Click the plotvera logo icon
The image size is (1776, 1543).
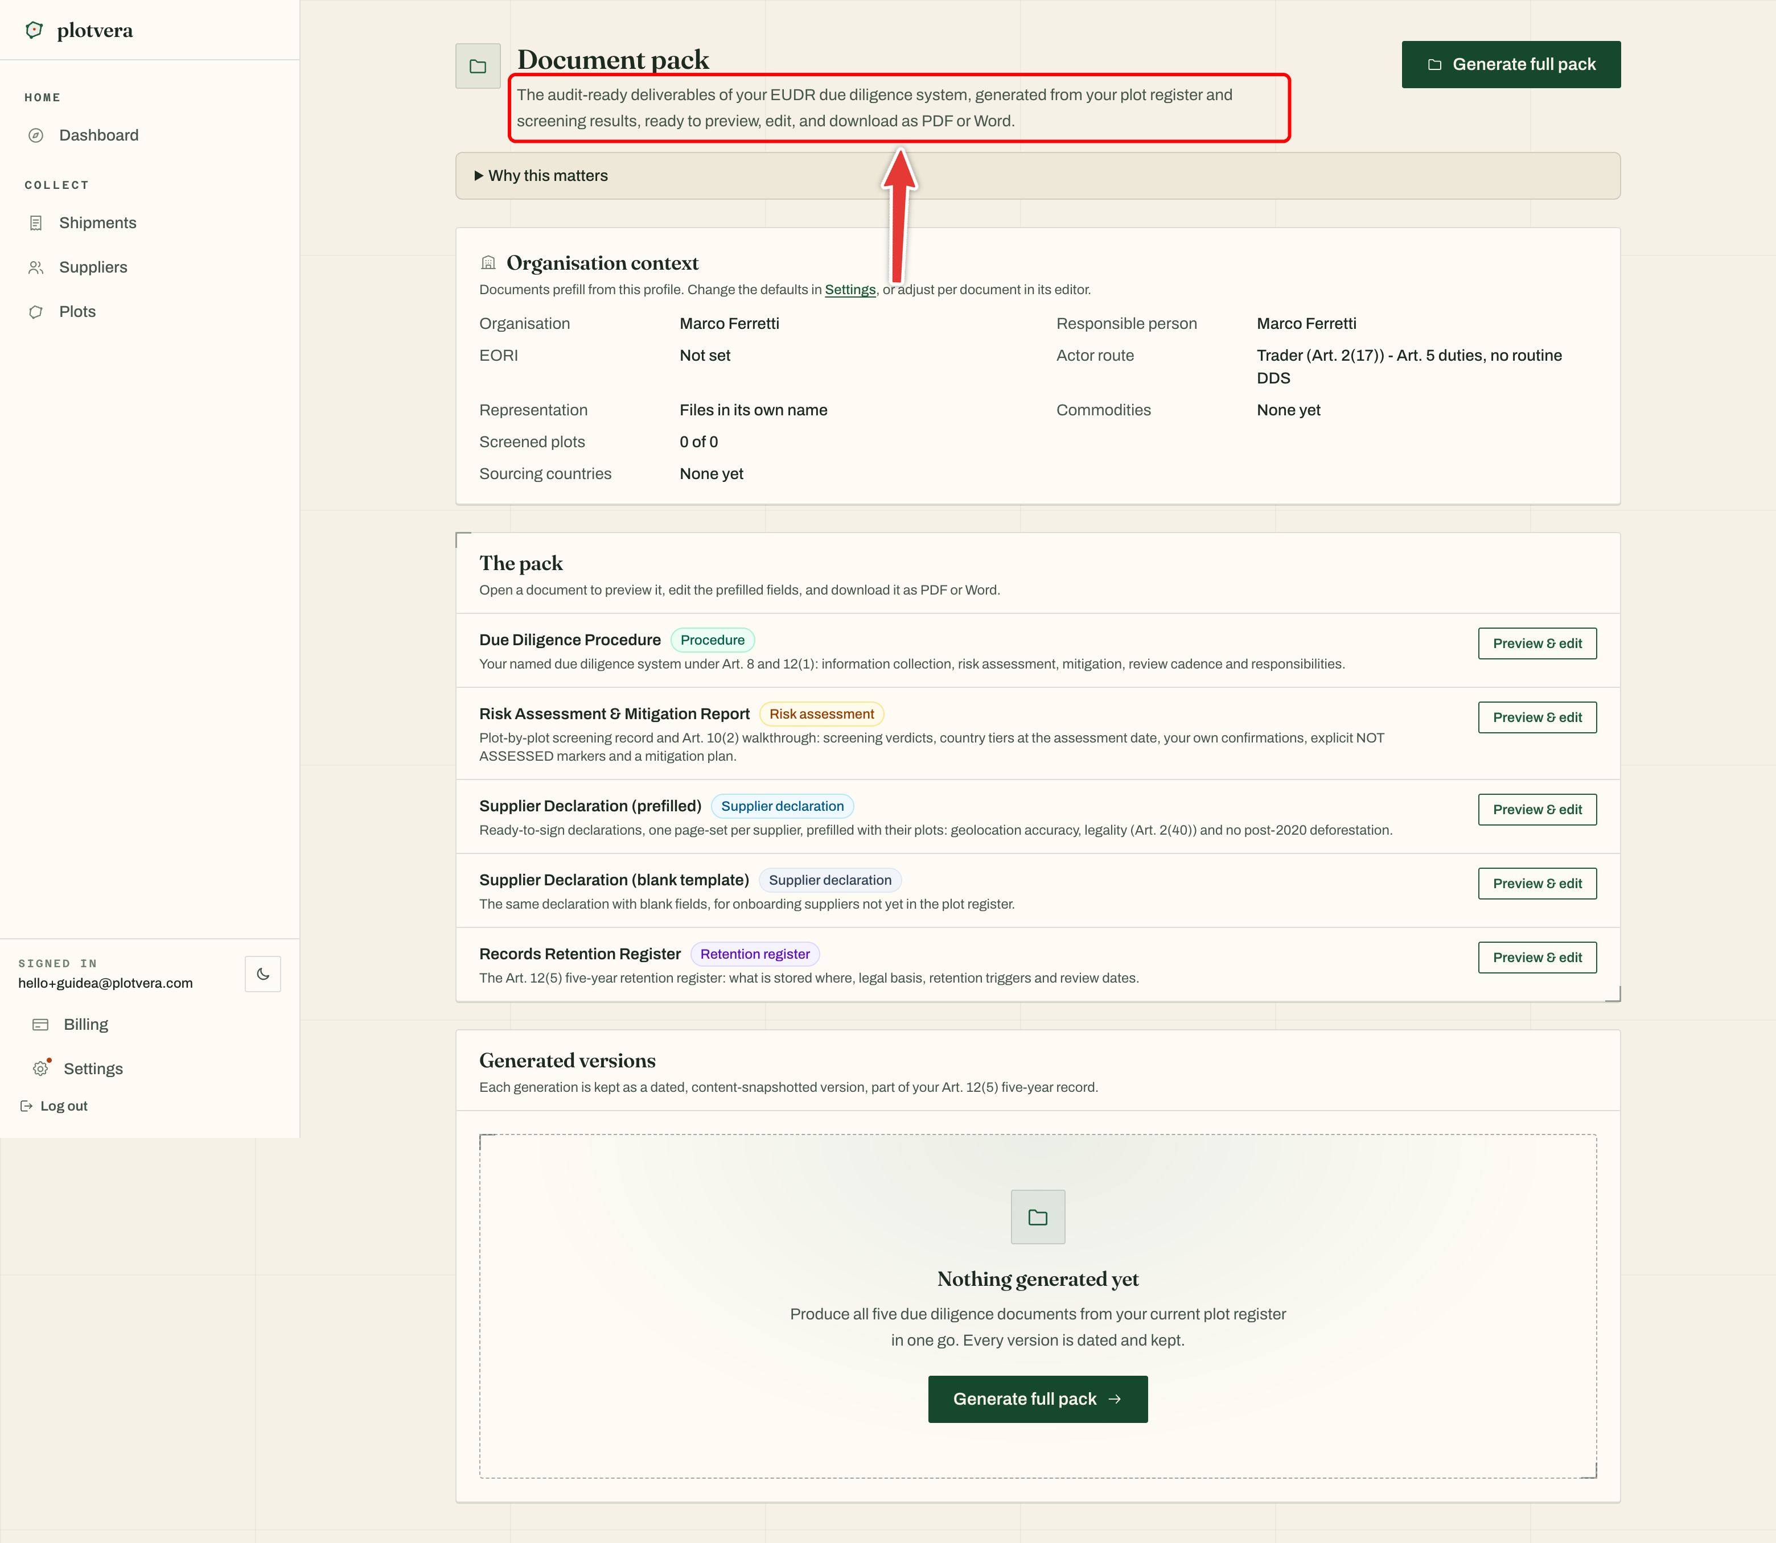[x=35, y=30]
